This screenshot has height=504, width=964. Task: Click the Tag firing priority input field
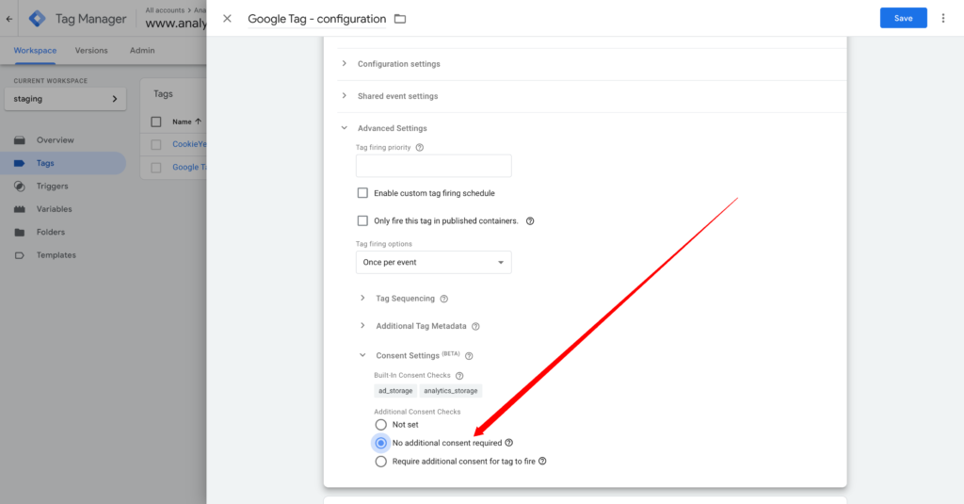pos(433,166)
